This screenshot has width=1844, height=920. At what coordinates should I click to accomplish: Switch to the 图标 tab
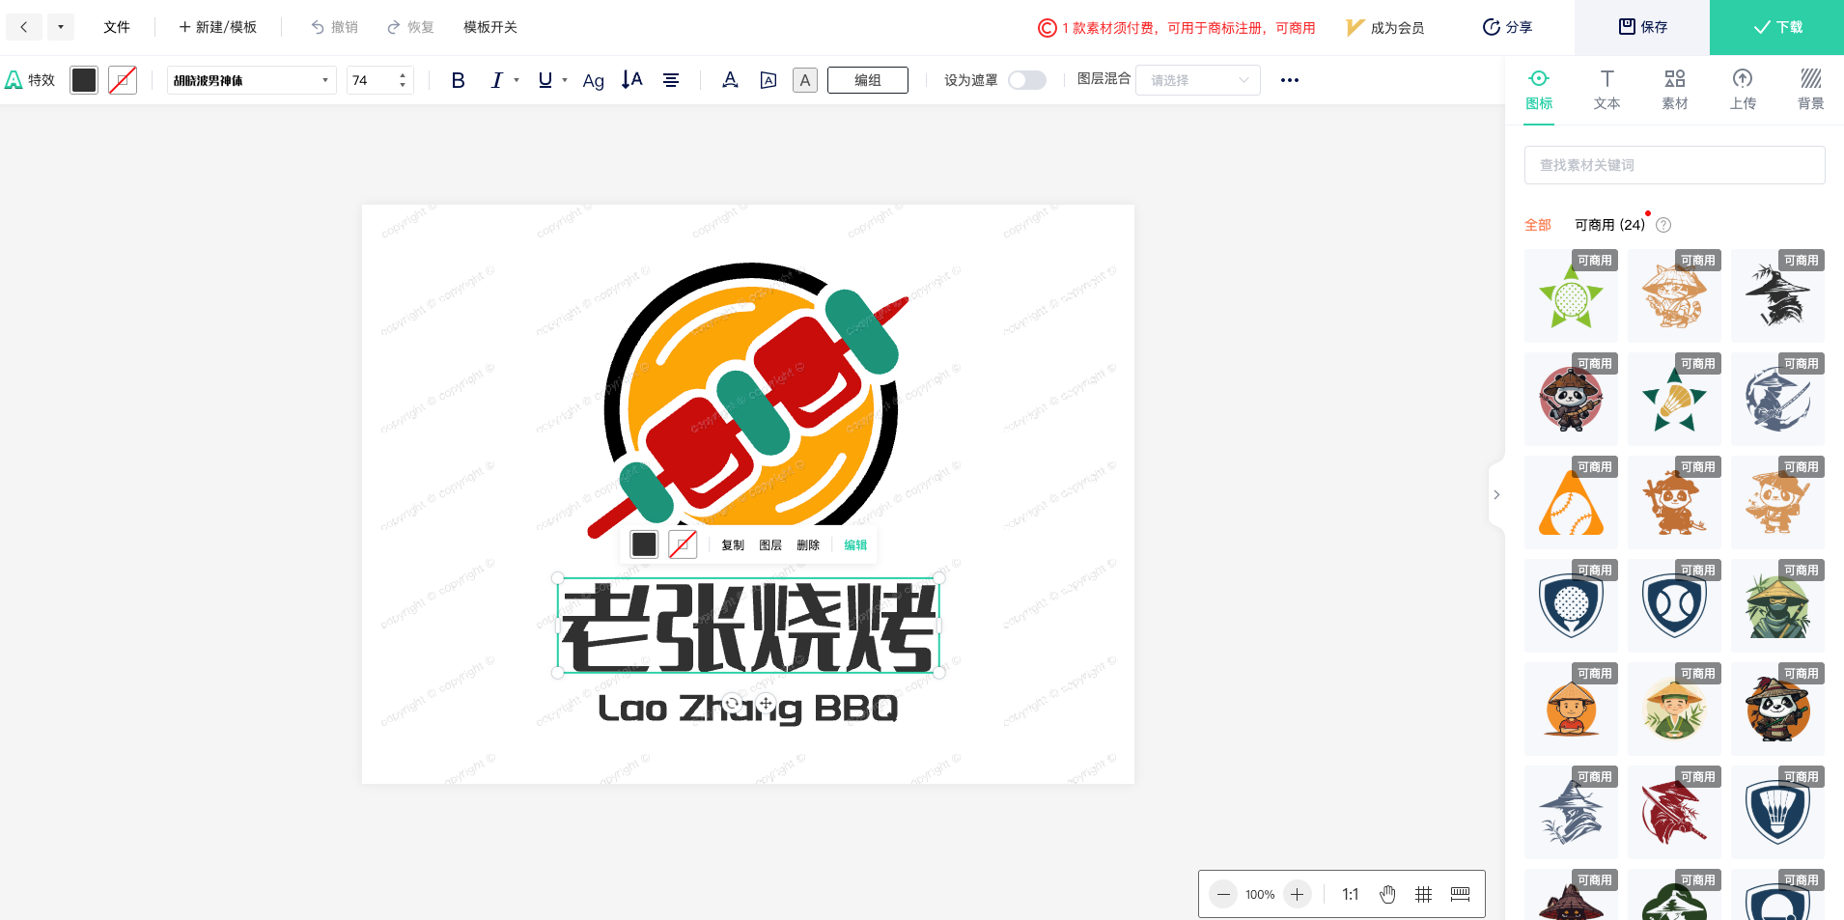pyautogui.click(x=1539, y=89)
